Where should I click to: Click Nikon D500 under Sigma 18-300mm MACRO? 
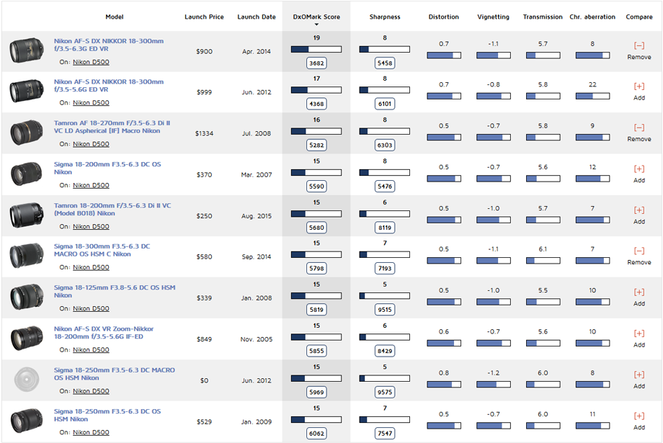coord(91,267)
